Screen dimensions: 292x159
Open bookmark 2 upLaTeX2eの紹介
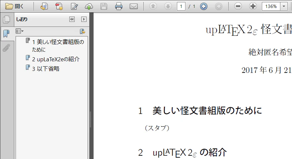tap(56, 59)
